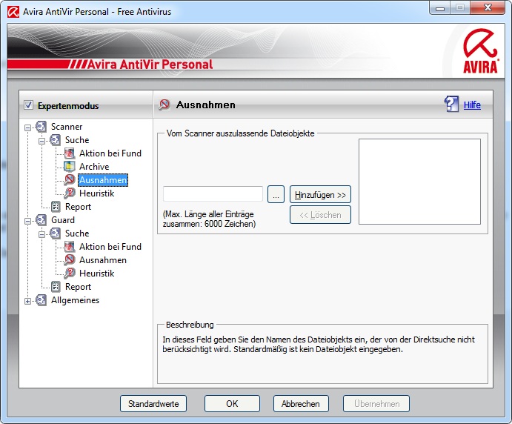
Task: Open Ausnahmen under Guard
Action: pos(103,260)
